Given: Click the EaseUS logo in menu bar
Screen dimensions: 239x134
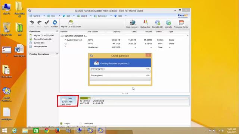Looking at the screenshot, I should click(x=183, y=16).
